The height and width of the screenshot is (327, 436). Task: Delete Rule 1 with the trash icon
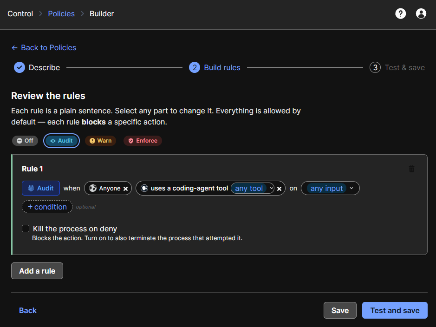pos(411,169)
